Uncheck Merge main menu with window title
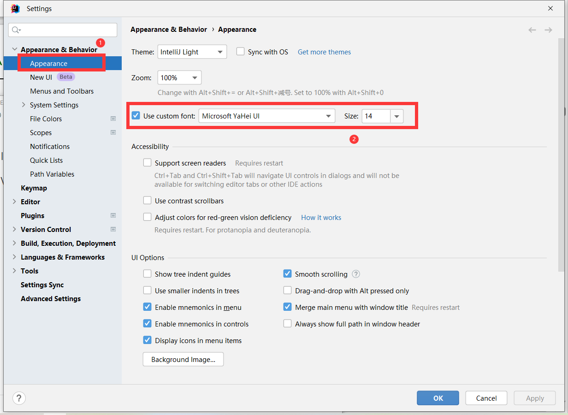The width and height of the screenshot is (568, 415). pos(287,307)
